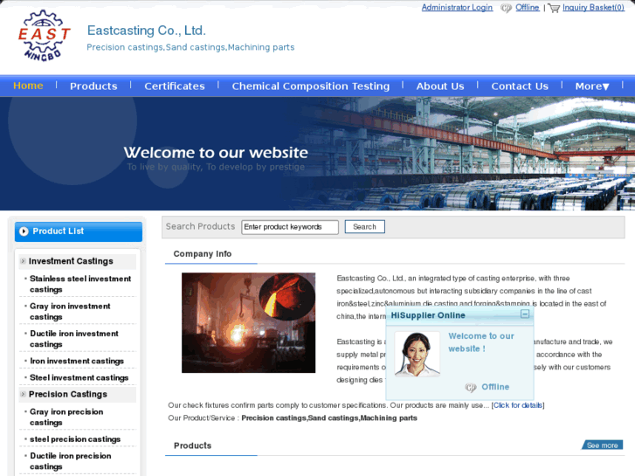Image resolution: width=635 pixels, height=476 pixels.
Task: Open Steel investment castings category
Action: click(x=79, y=377)
